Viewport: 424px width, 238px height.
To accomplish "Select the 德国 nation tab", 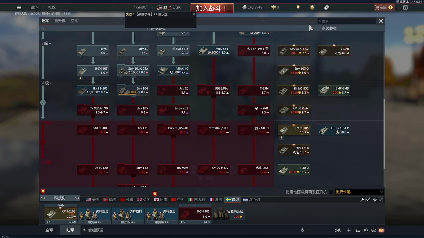I will pyautogui.click(x=110, y=200).
